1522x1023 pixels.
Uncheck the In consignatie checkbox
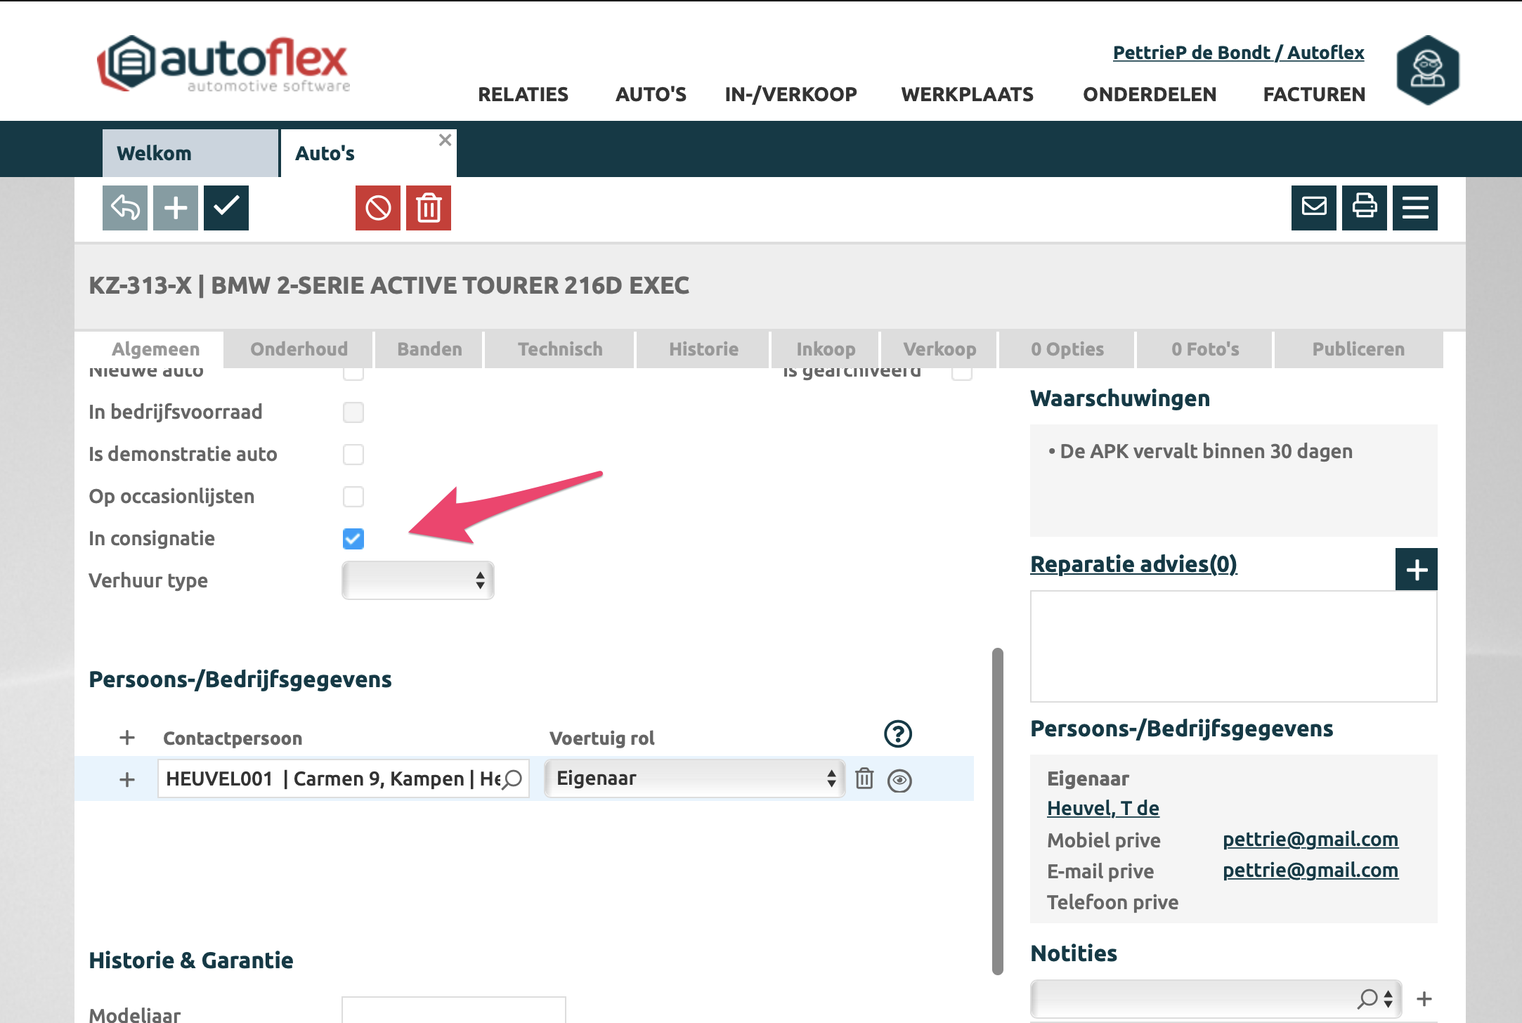[x=353, y=539]
